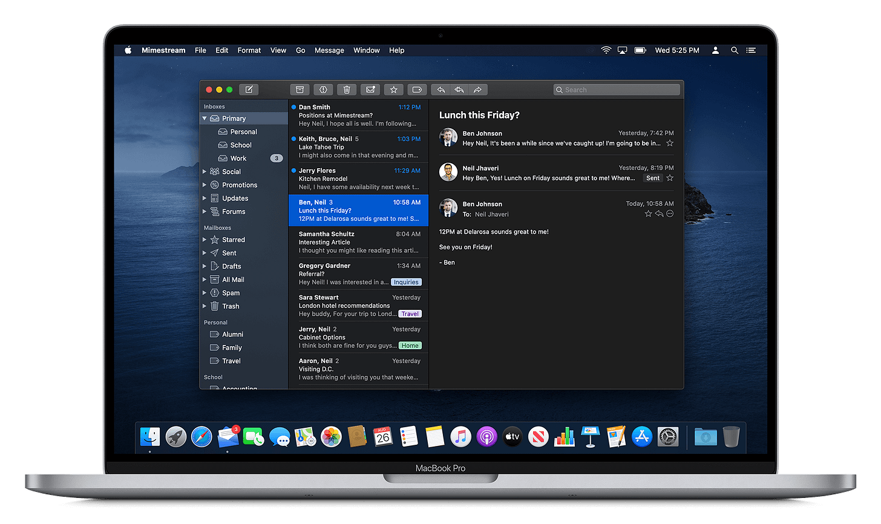This screenshot has width=881, height=524.
Task: Launch Photos from the Dock
Action: point(331,436)
